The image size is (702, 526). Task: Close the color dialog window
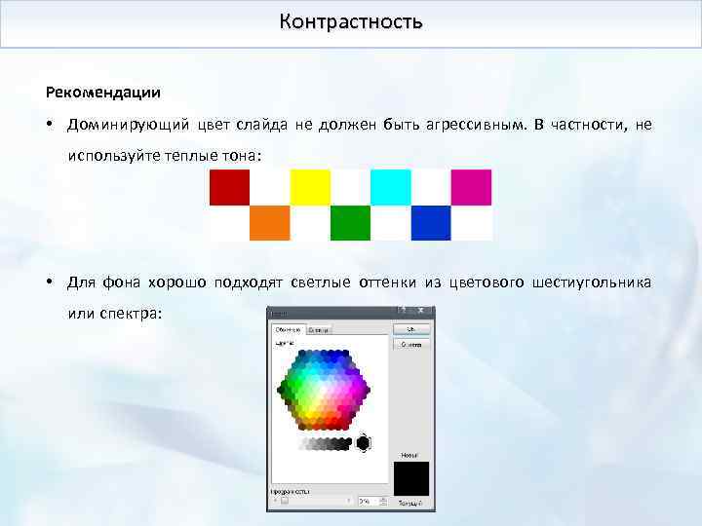(x=421, y=311)
